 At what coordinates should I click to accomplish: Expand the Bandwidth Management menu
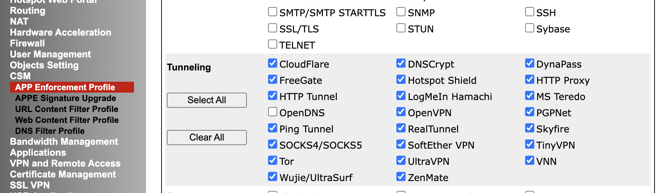click(64, 142)
